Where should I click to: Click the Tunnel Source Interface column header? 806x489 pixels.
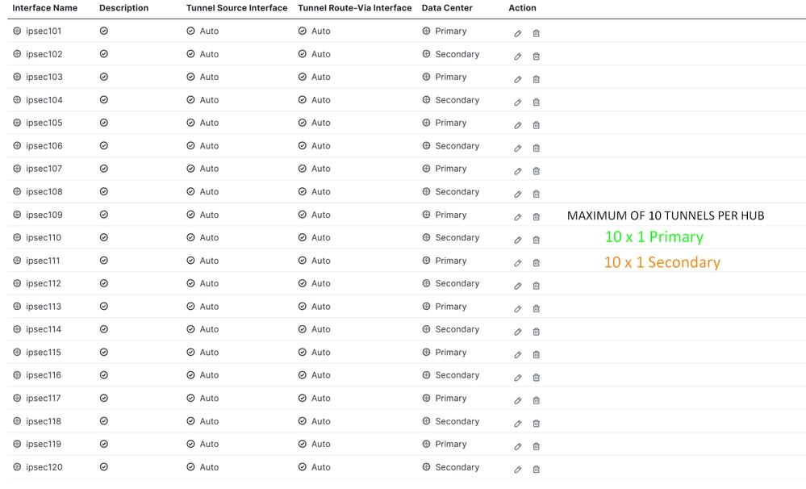click(236, 8)
